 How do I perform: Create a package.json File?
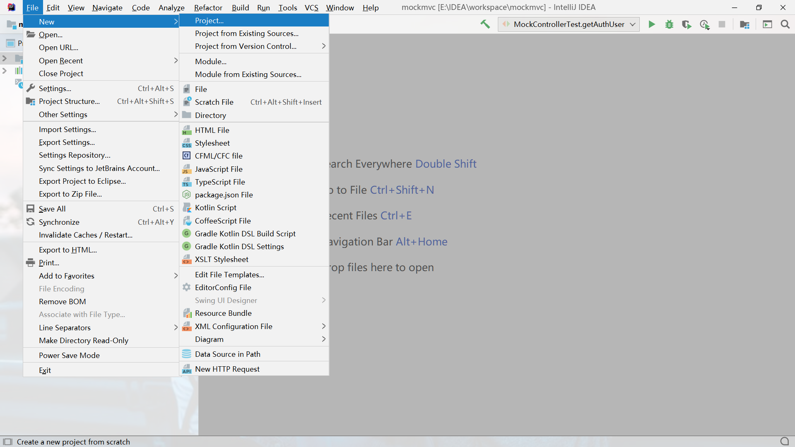point(254,195)
